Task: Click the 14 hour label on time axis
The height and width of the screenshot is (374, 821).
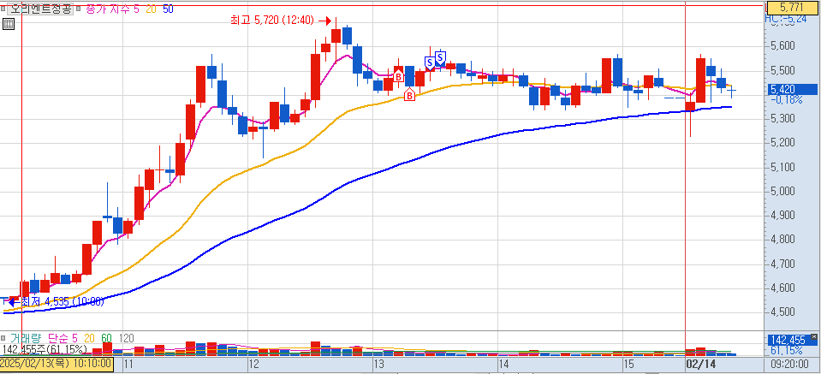Action: click(504, 363)
